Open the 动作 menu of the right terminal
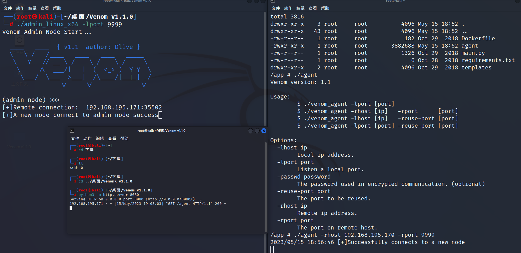This screenshot has width=521, height=253. click(x=288, y=8)
